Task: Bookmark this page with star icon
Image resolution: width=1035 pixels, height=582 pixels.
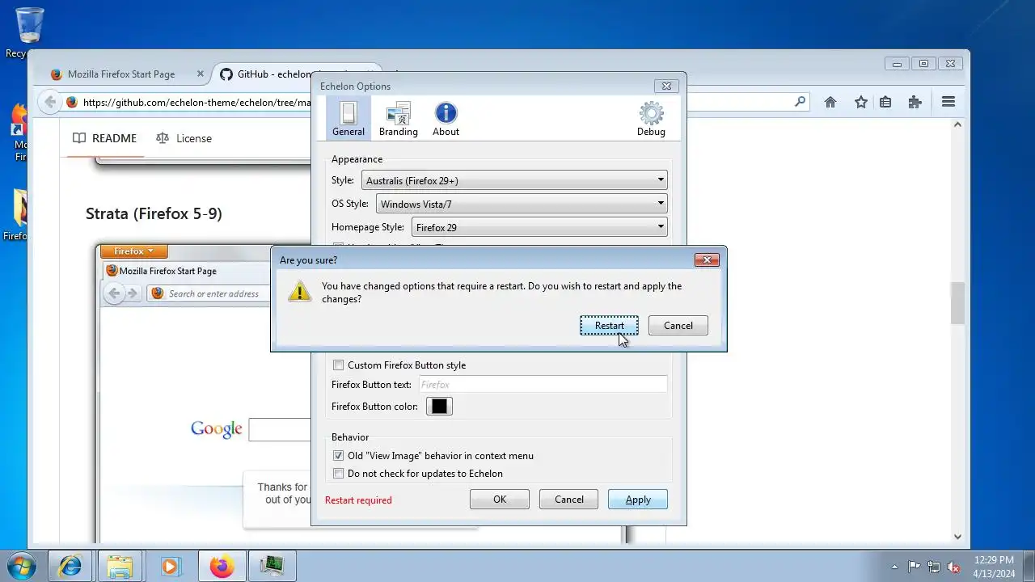Action: (x=861, y=102)
